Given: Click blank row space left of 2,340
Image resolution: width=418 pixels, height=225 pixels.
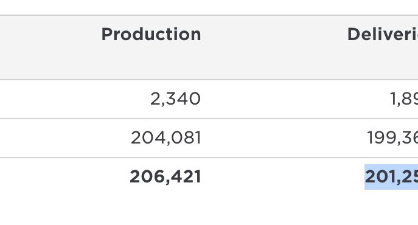Looking at the screenshot, I should (75, 99).
